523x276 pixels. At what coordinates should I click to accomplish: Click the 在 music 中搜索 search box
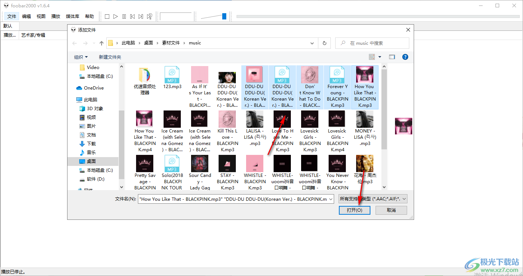tap(372, 43)
